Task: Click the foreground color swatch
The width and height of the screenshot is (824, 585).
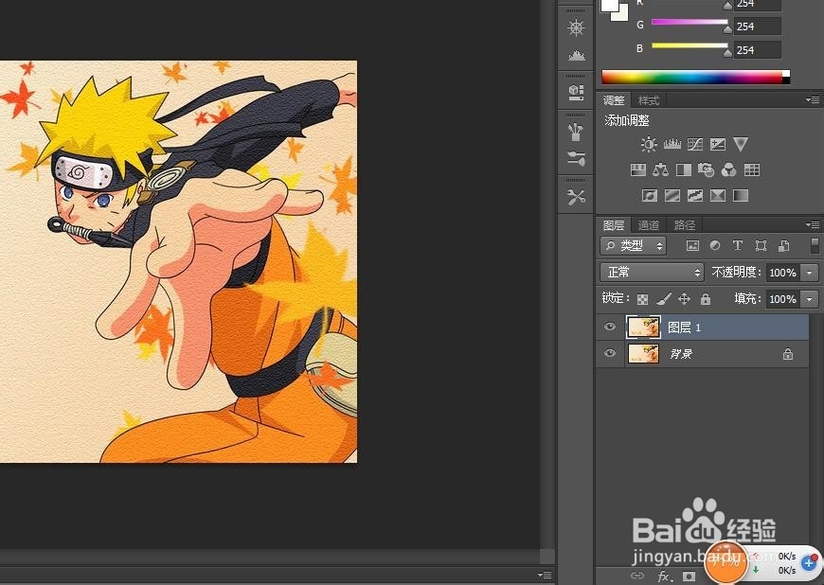Action: 610,6
